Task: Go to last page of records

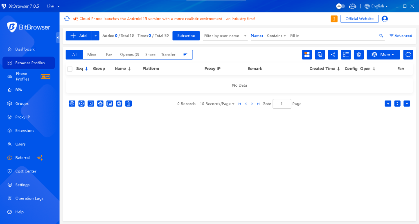Action: click(x=258, y=104)
